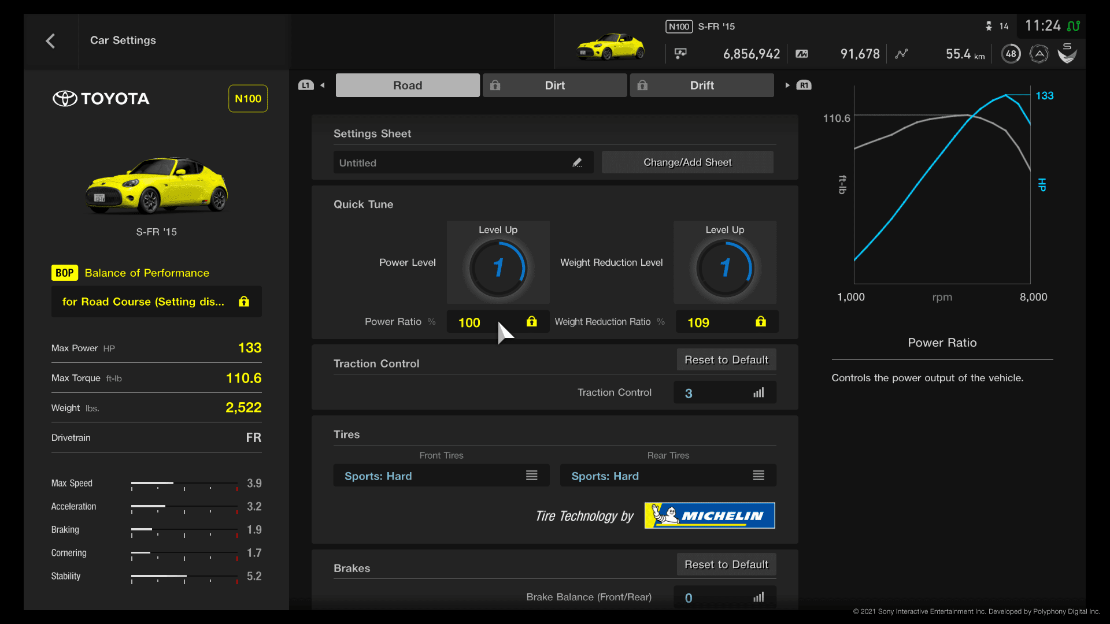The height and width of the screenshot is (624, 1110).
Task: Click the Traction Control bars icon
Action: click(x=758, y=393)
